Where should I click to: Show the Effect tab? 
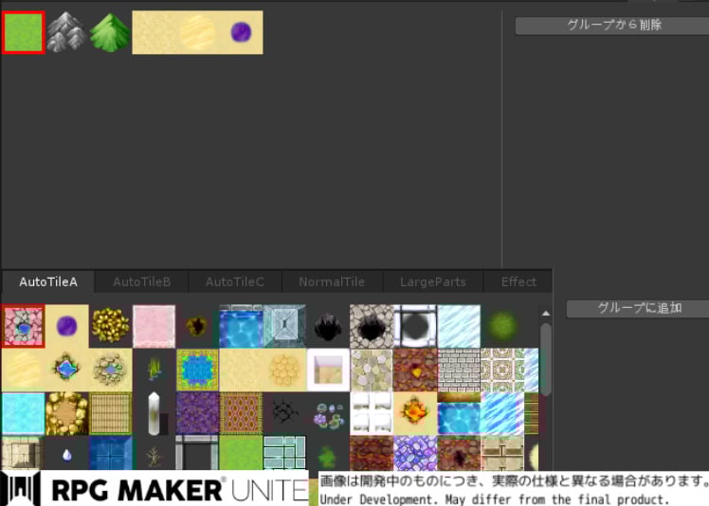coord(518,281)
